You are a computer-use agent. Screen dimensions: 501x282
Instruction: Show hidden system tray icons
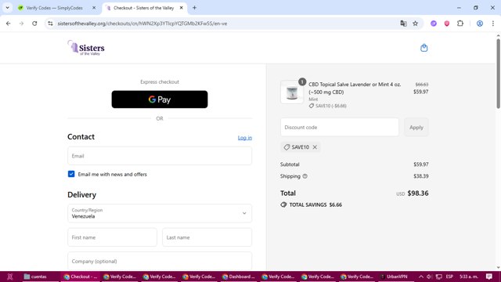pos(421,277)
